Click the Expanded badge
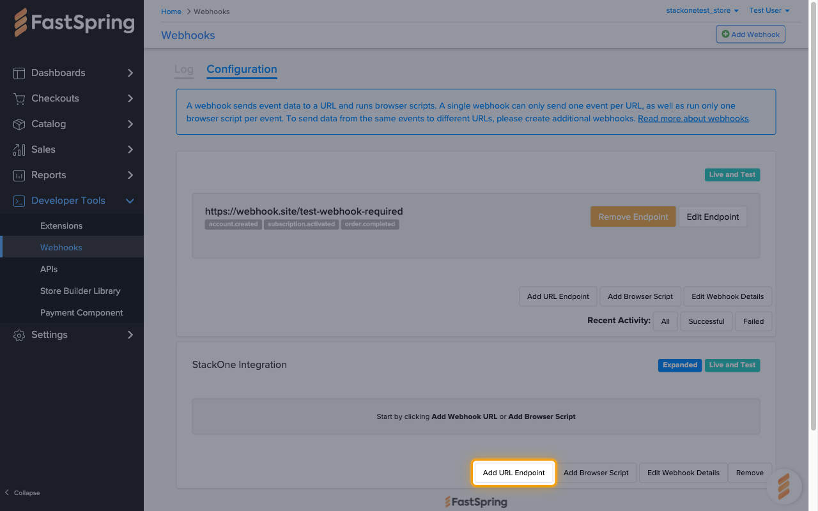Viewport: 818px width, 511px height. [x=680, y=365]
